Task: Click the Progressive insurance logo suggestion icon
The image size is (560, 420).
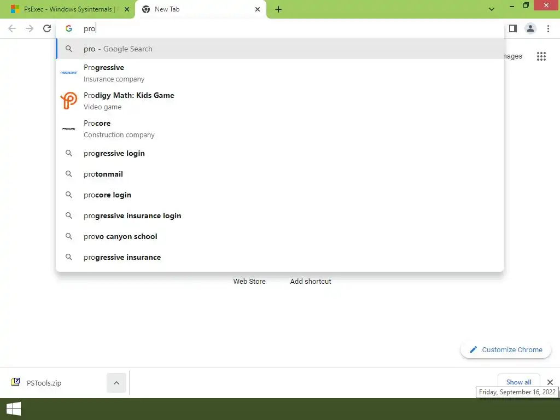Action: pos(68,73)
